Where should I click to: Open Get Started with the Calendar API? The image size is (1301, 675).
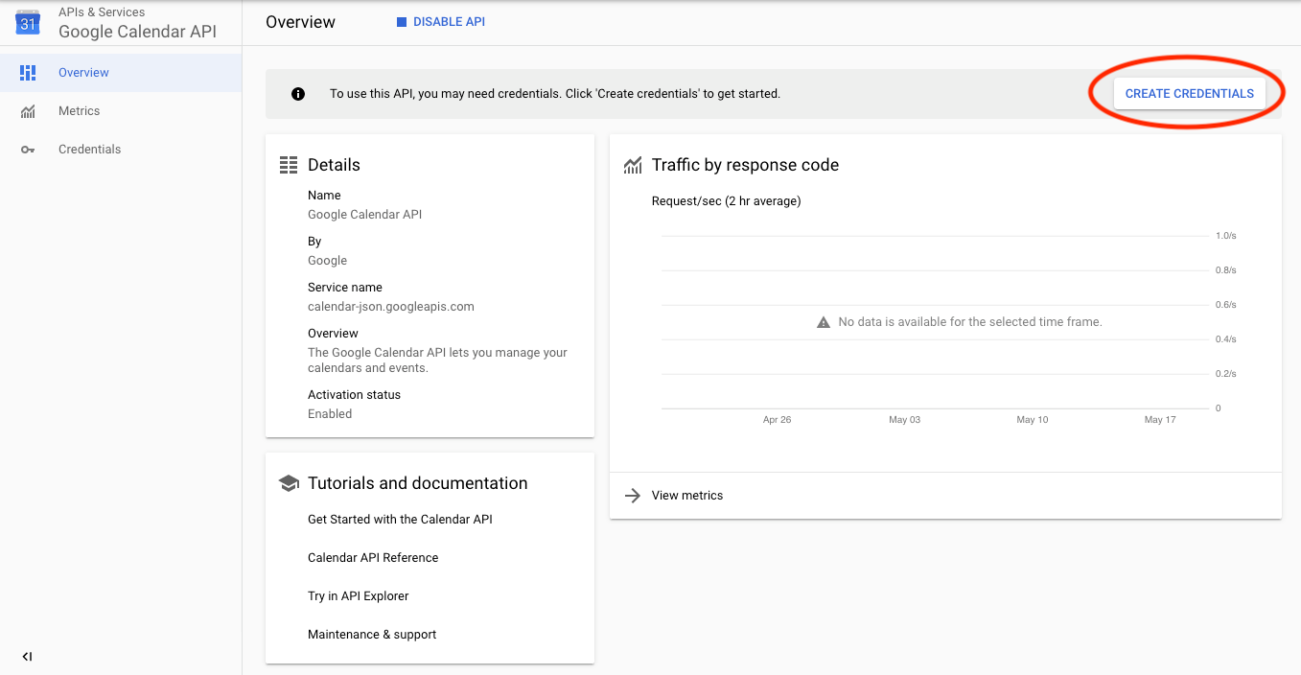tap(400, 520)
